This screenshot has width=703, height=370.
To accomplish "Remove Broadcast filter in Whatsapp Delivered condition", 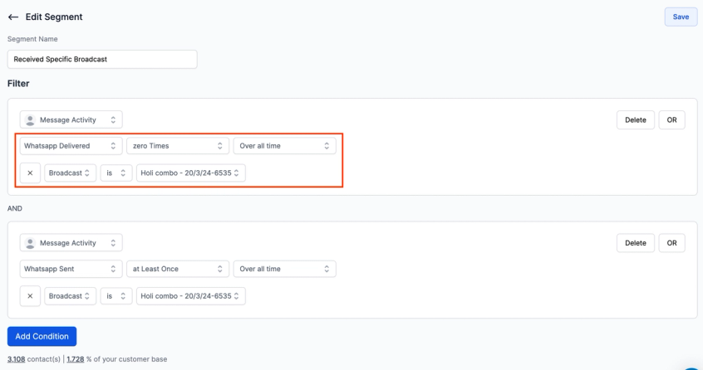I will click(x=30, y=173).
